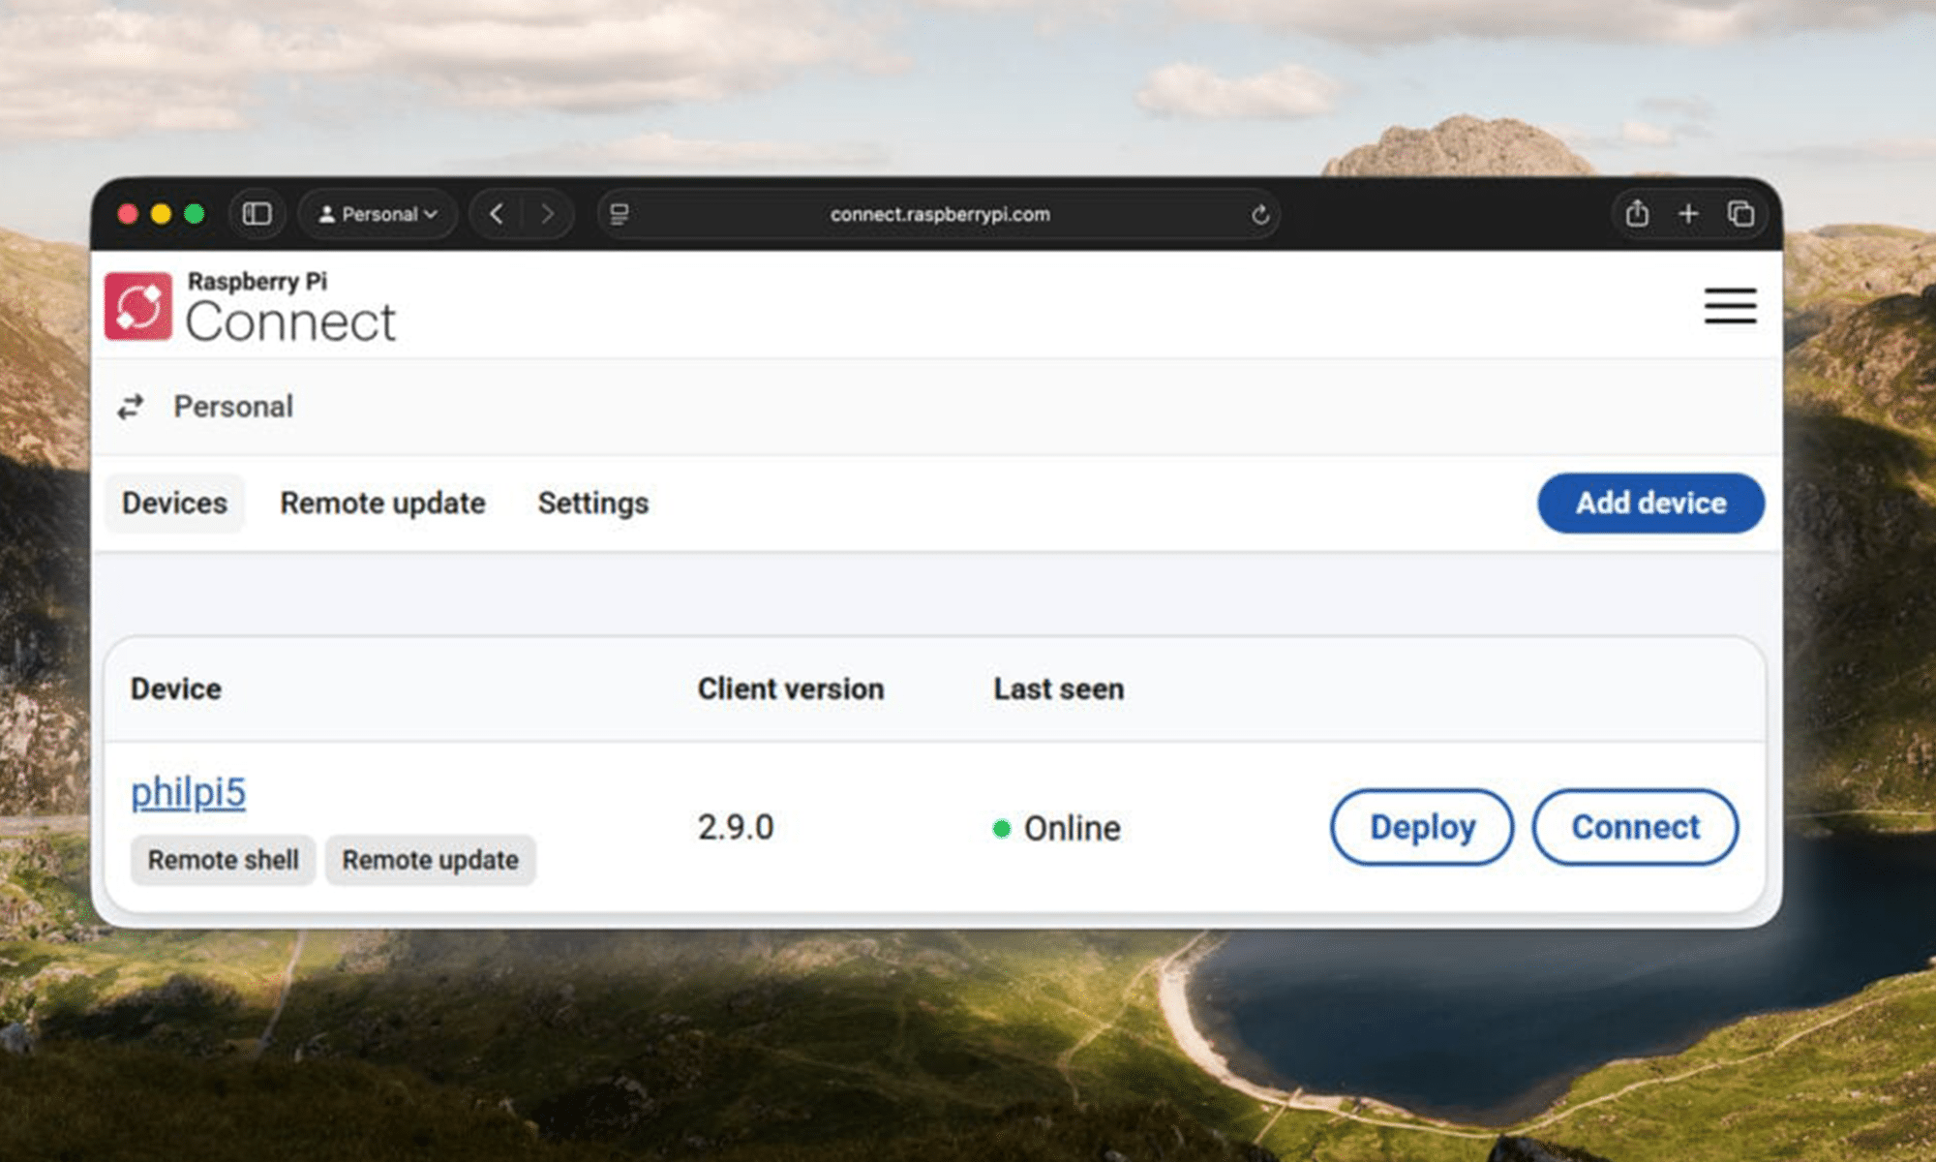Show tab overview icon
Image resolution: width=1936 pixels, height=1162 pixels.
coord(1740,214)
